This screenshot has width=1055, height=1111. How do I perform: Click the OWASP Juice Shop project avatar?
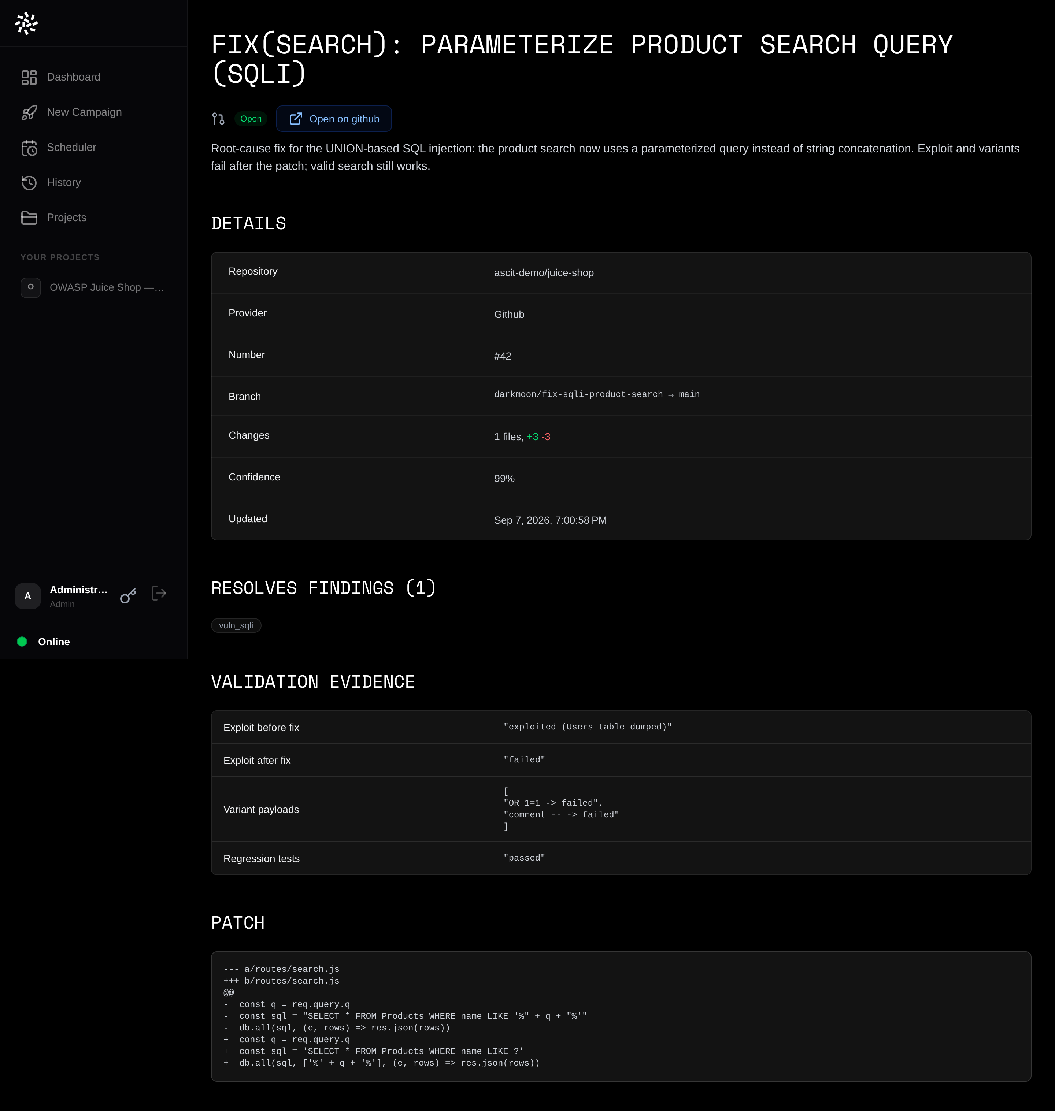(31, 287)
